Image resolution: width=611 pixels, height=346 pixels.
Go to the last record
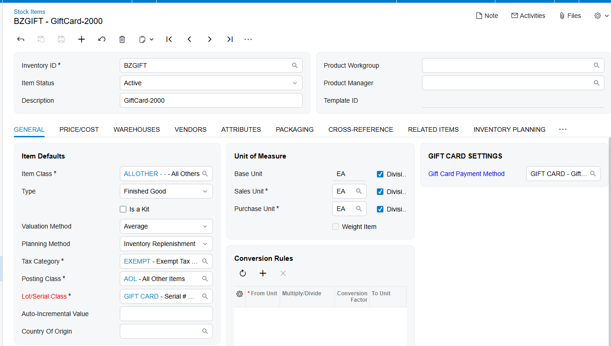230,39
